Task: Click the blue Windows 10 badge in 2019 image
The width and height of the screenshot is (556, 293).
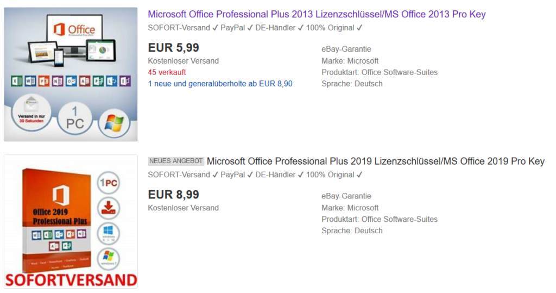Action: 108,234
